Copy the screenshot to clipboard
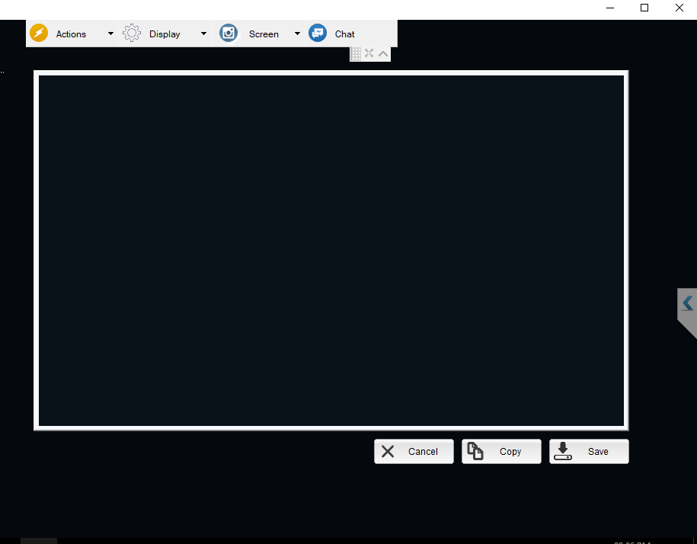 501,452
